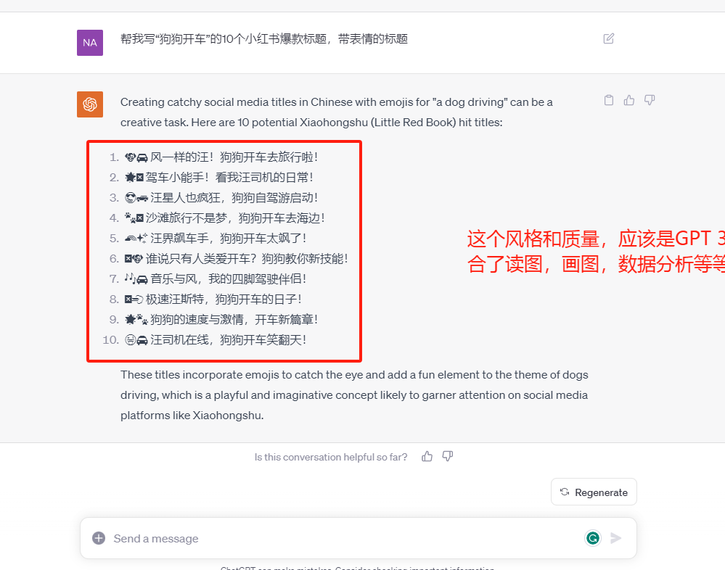This screenshot has width=725, height=570.
Task: Select title 2 驾车小能手
Action: point(218,178)
